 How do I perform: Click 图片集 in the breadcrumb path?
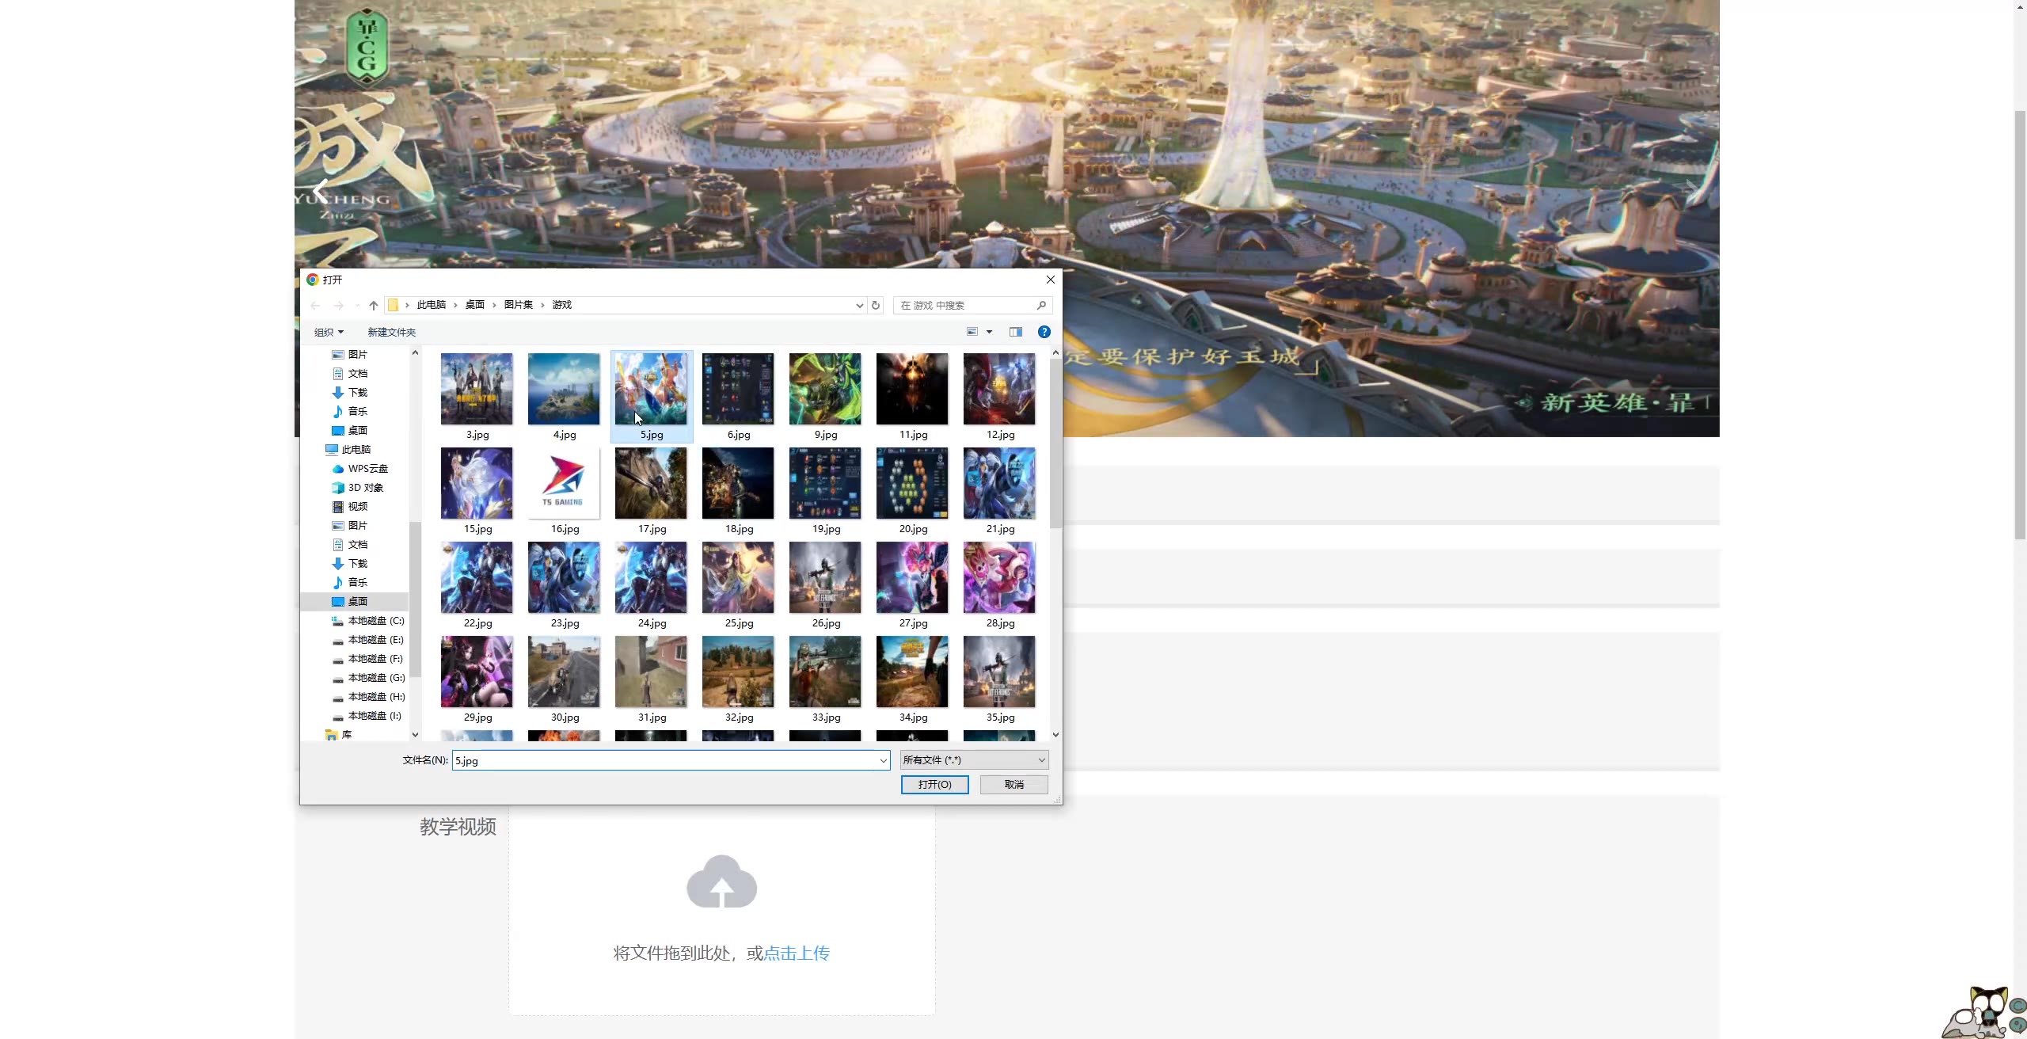click(519, 305)
